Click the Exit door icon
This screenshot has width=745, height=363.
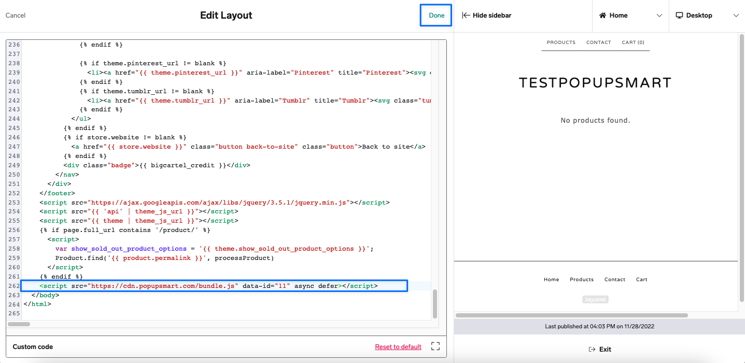(592, 350)
